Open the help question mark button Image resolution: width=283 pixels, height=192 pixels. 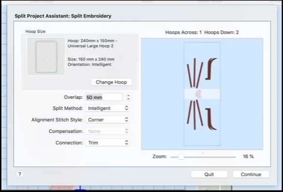pos(20,174)
